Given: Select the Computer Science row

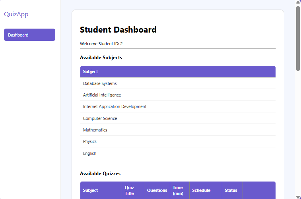Looking at the screenshot, I should (x=178, y=118).
